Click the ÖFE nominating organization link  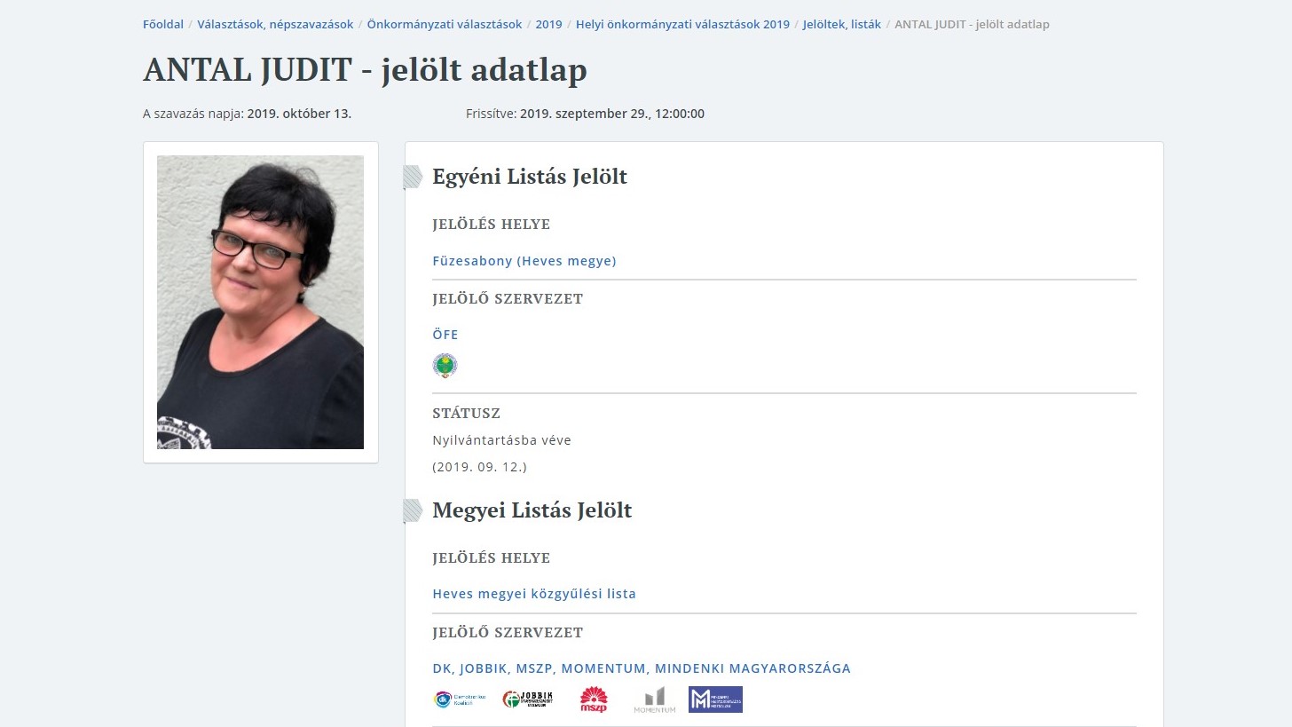pyautogui.click(x=445, y=335)
